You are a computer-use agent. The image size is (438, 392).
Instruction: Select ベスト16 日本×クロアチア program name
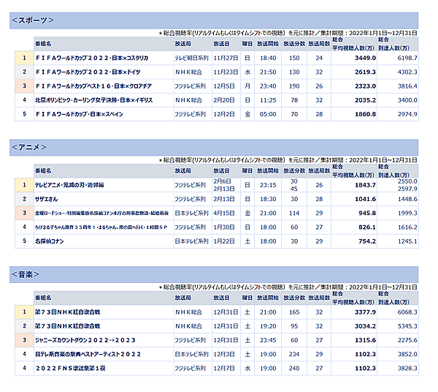coord(93,86)
